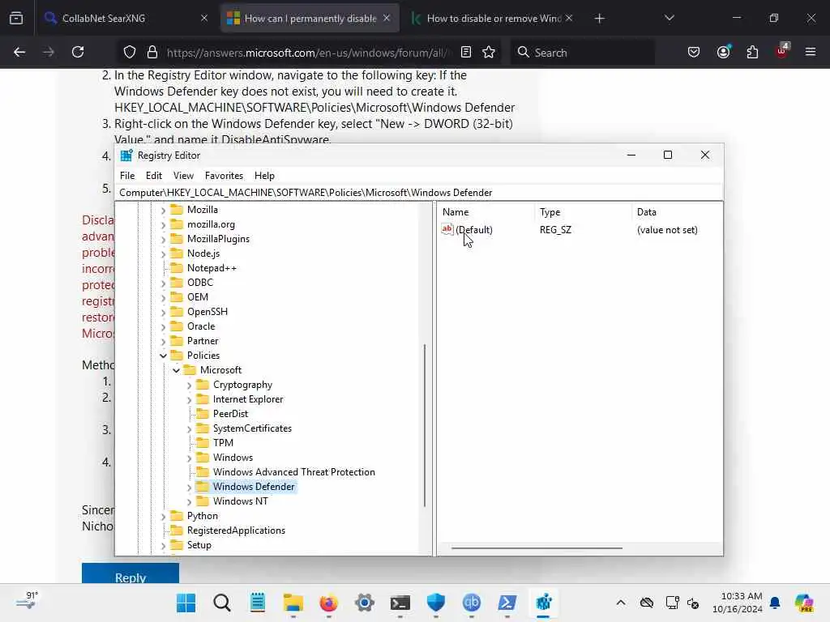Expand the Windows NT registry key

[190, 502]
